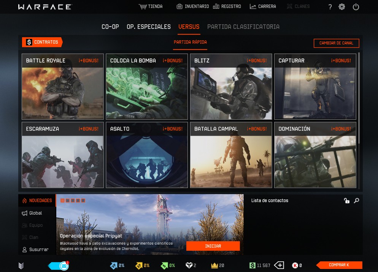This screenshot has height=272, width=378.
Task: Open the Clanes crossed swords icon
Action: pyautogui.click(x=289, y=6)
